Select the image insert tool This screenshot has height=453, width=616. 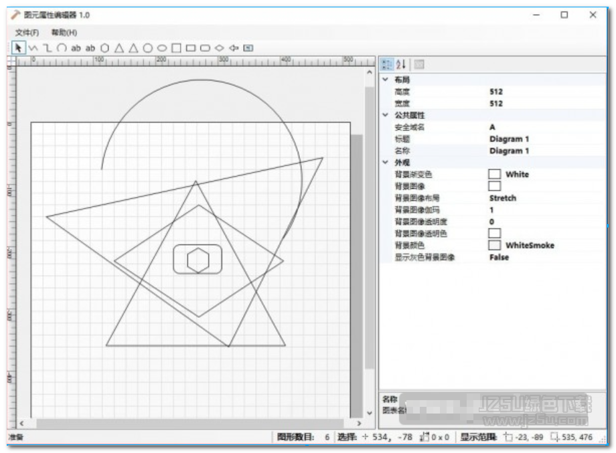point(248,48)
